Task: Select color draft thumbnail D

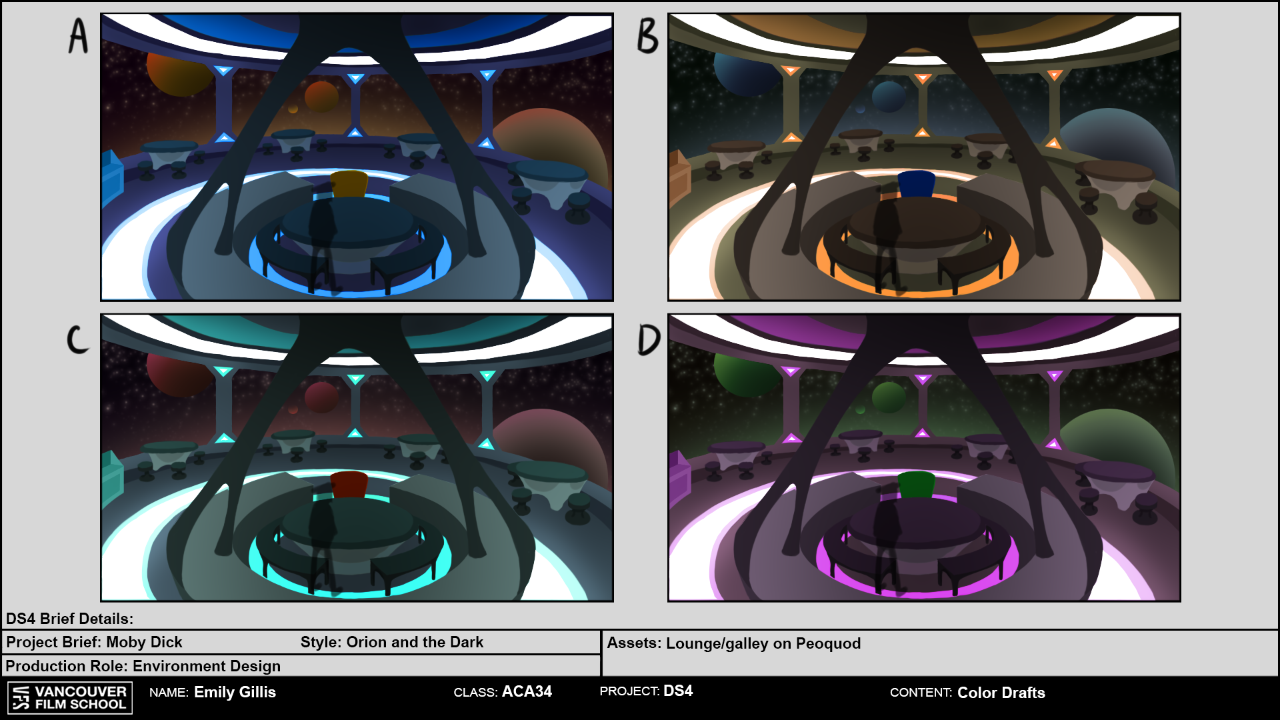Action: [924, 458]
